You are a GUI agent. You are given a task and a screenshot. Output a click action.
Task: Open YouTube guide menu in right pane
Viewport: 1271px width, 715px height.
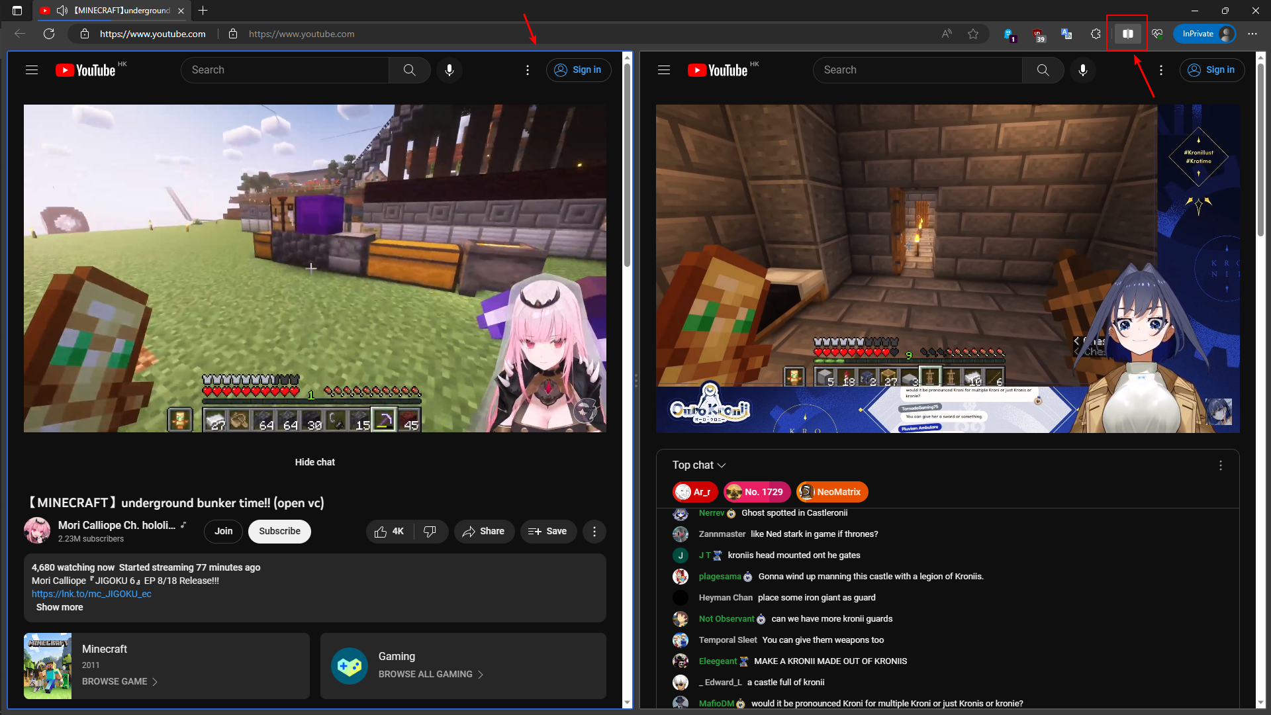click(664, 70)
